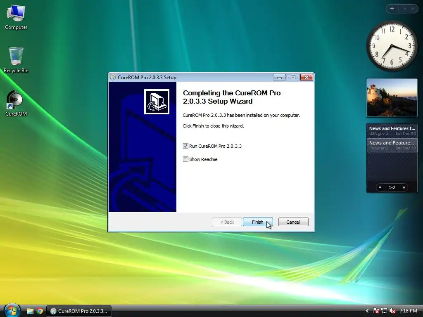
Task: Open the USA.gov News and Features headline
Action: (x=392, y=131)
